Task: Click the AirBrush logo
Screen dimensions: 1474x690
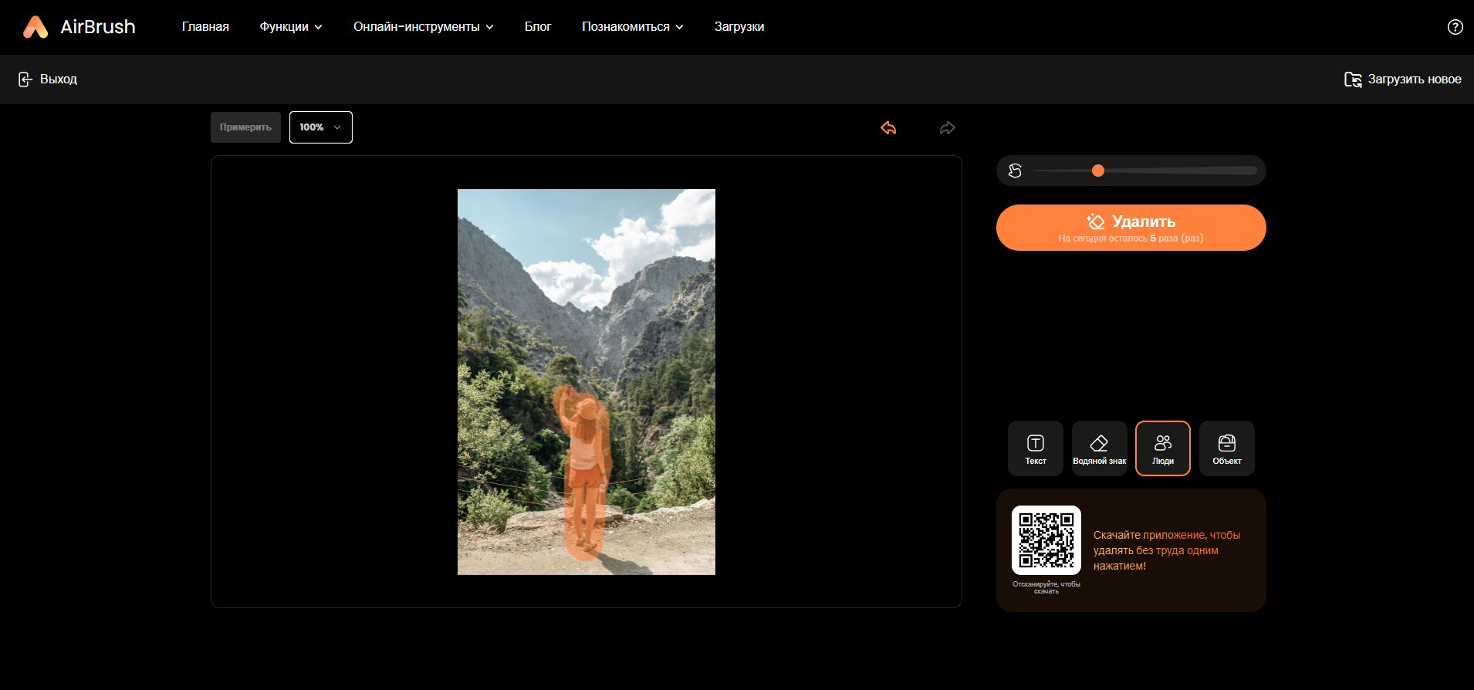Action: coord(79,27)
